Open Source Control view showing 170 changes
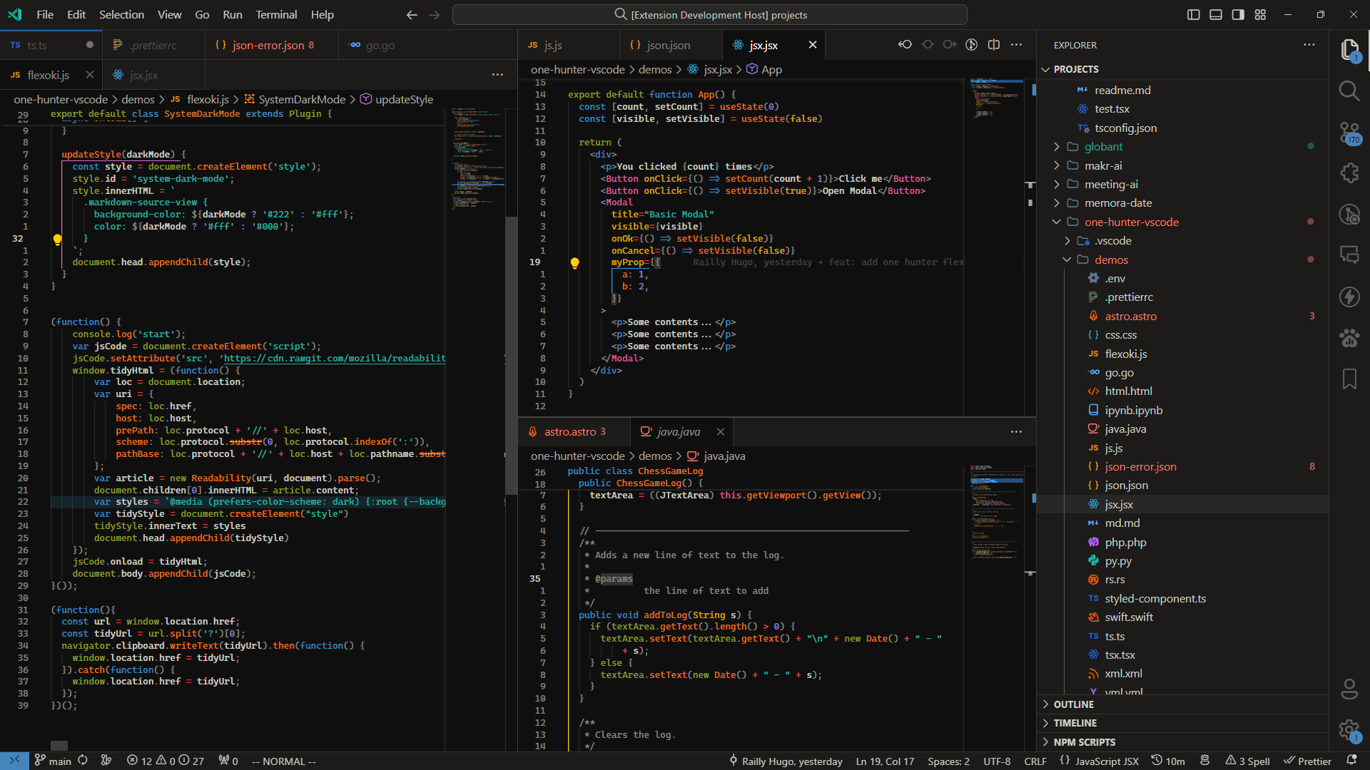1370x770 pixels. (x=1350, y=133)
